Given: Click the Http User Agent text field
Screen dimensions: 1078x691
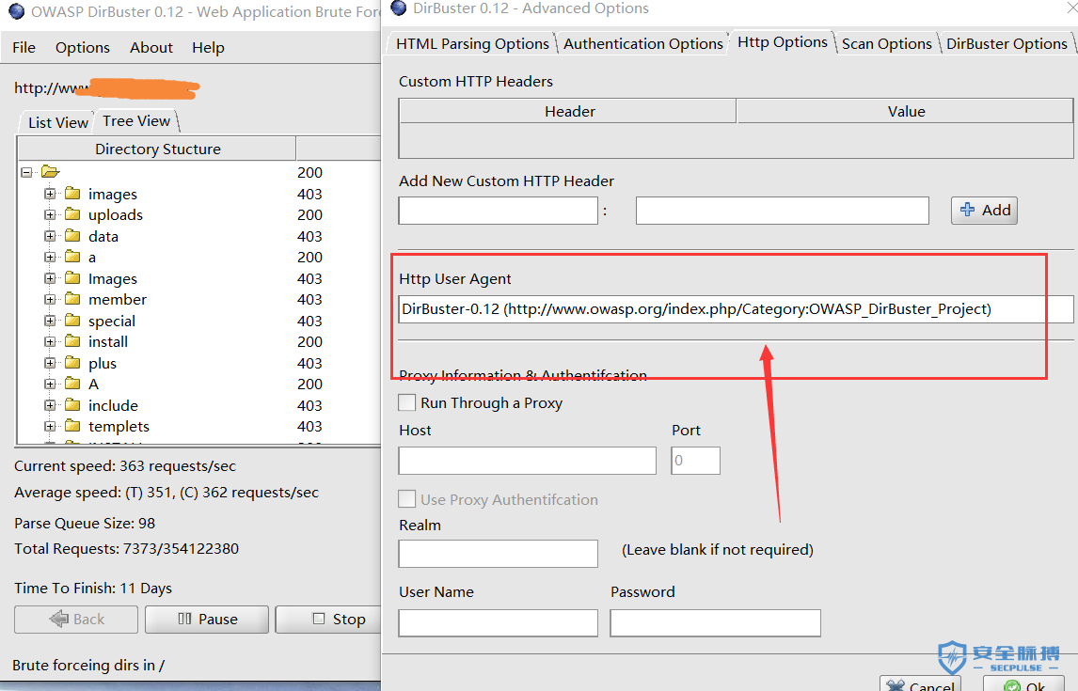Looking at the screenshot, I should [736, 309].
